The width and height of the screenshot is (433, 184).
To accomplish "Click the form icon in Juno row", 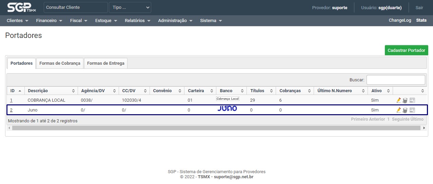I will (x=412, y=110).
